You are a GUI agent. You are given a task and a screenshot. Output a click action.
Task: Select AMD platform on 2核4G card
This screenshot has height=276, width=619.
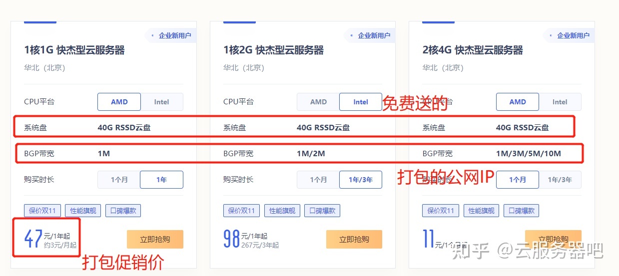pos(518,102)
